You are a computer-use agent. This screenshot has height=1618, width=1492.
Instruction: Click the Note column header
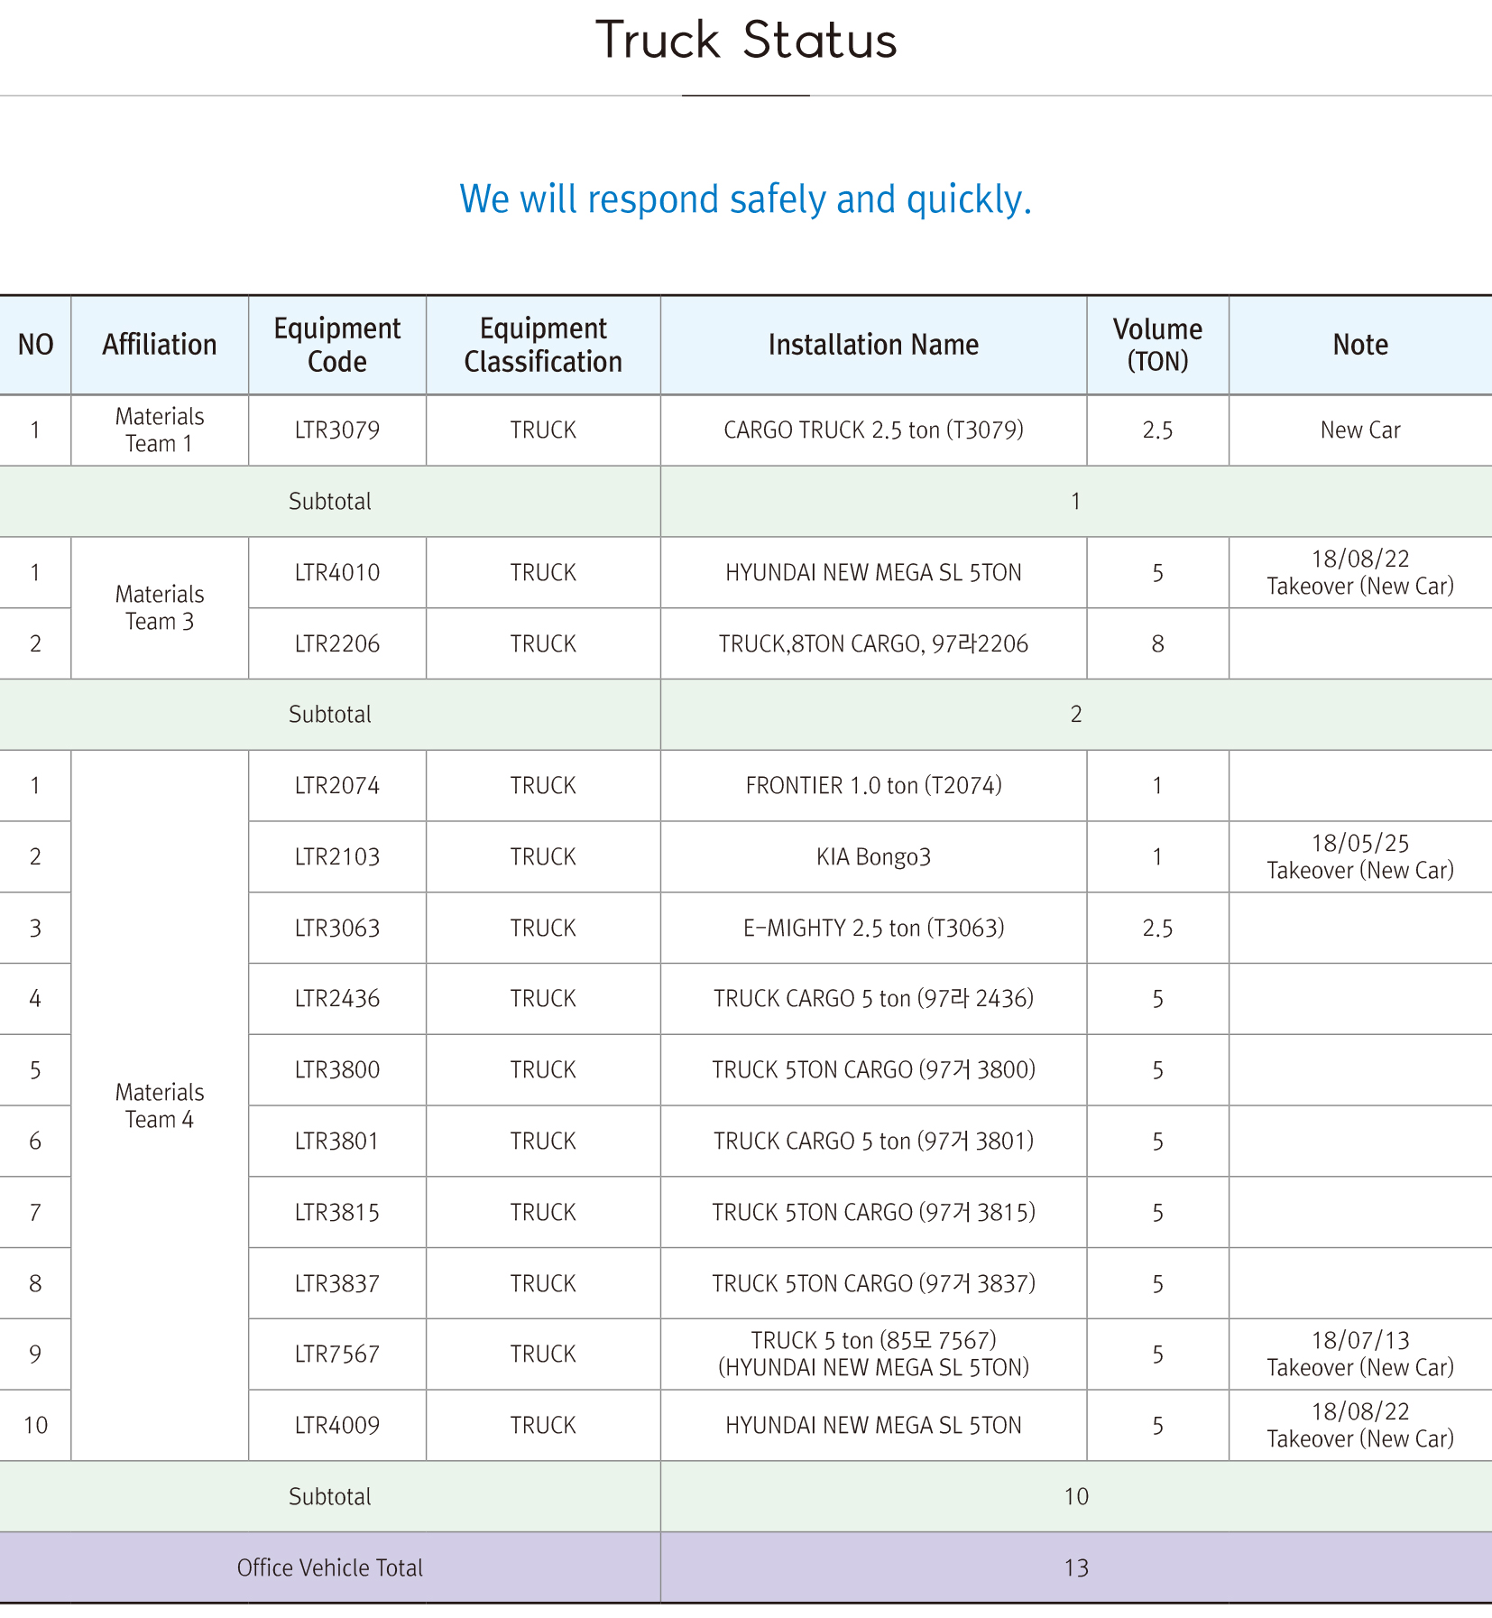tap(1359, 345)
